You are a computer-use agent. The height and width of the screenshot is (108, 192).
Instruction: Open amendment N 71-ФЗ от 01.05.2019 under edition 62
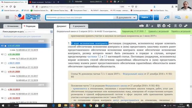27,59
